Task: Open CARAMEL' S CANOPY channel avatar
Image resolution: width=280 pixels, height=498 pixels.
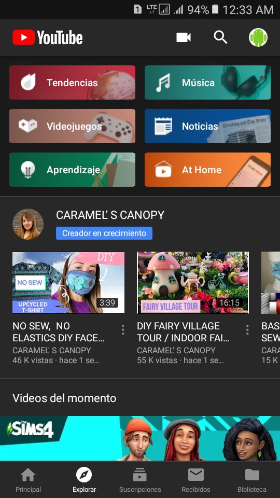Action: (x=28, y=224)
